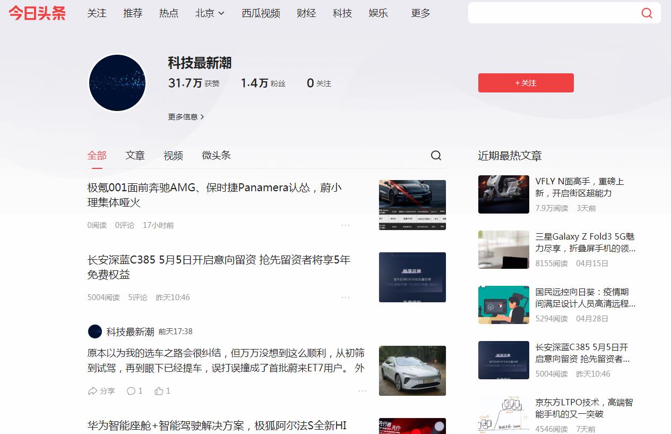Open hot article VFLY N面高手

[x=580, y=187]
